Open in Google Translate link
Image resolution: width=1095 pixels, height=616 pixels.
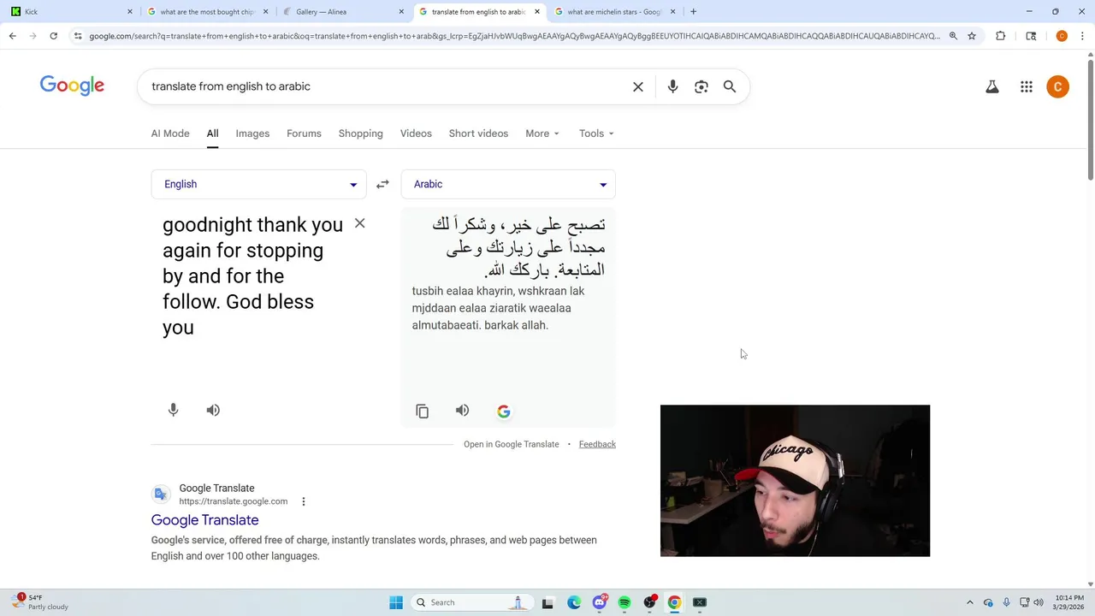click(x=511, y=444)
